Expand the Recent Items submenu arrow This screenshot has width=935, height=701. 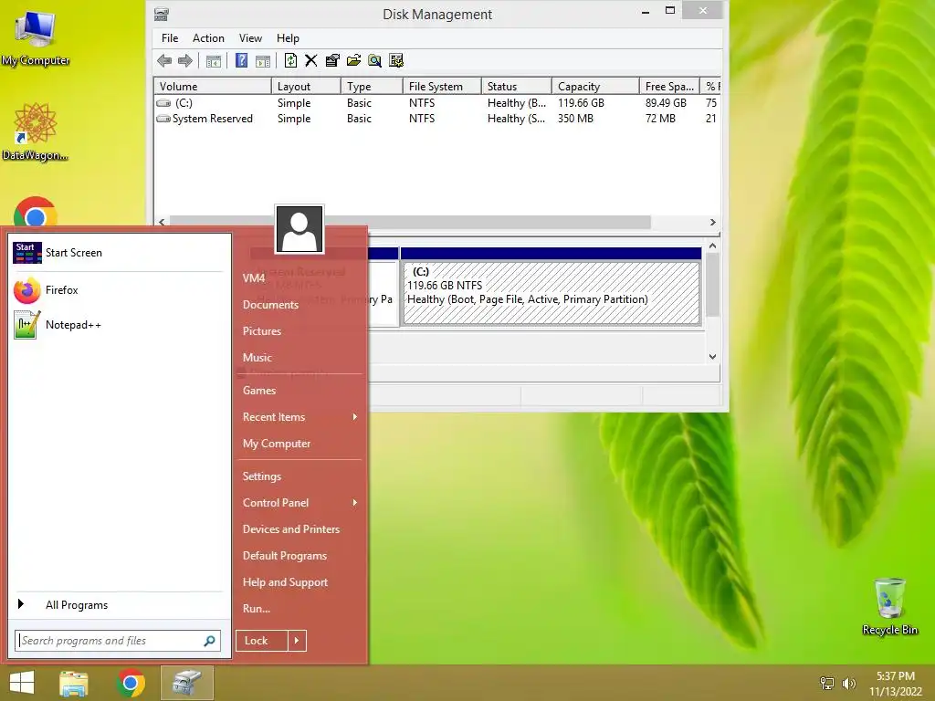pos(355,416)
